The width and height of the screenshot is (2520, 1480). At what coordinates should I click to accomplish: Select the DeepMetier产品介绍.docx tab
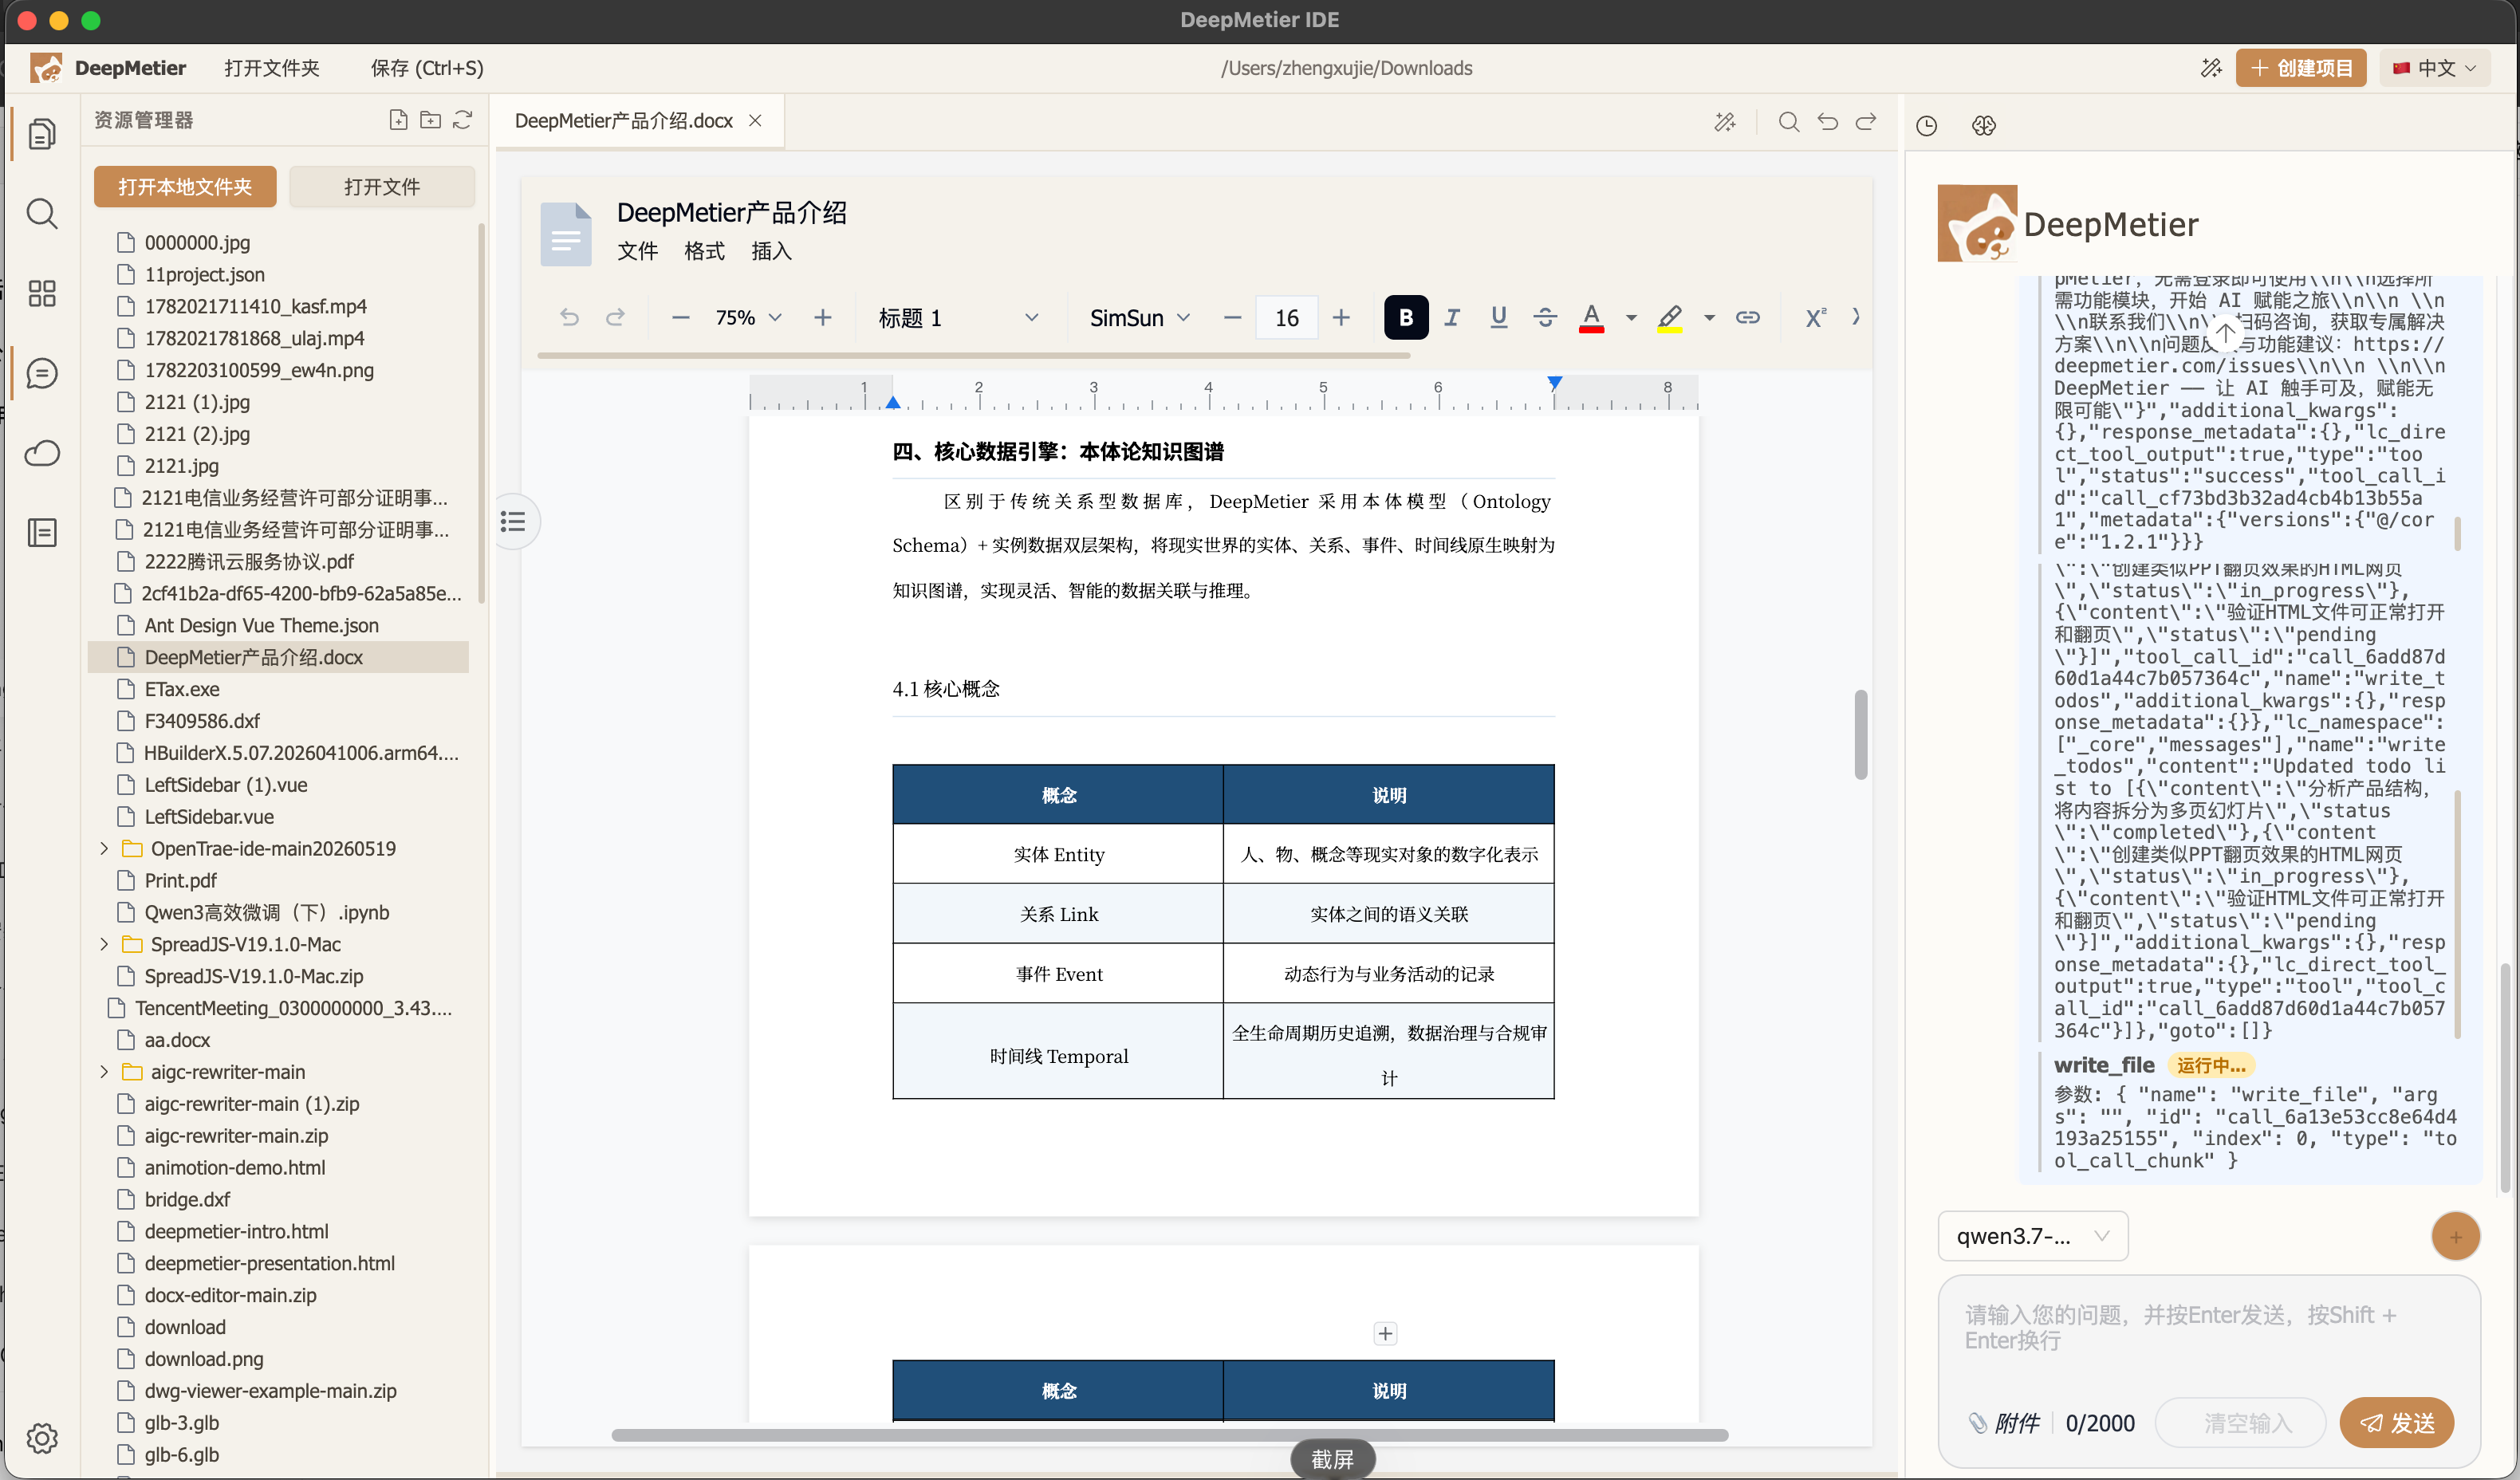(x=623, y=121)
